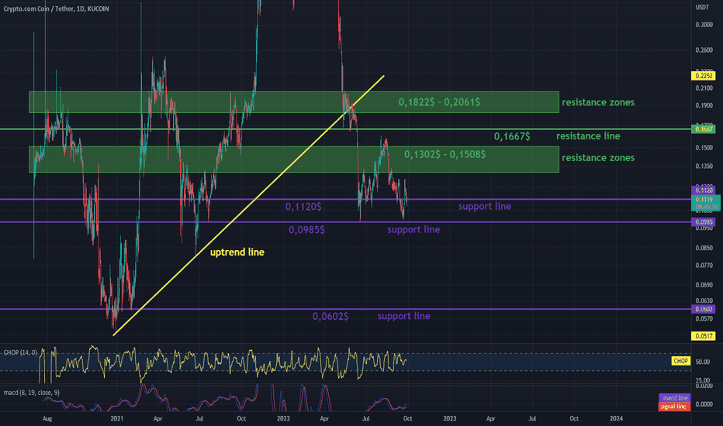Screen dimensions: 723x426
Task: Click the purple 0.1120 price tag
Action: pyautogui.click(x=703, y=191)
